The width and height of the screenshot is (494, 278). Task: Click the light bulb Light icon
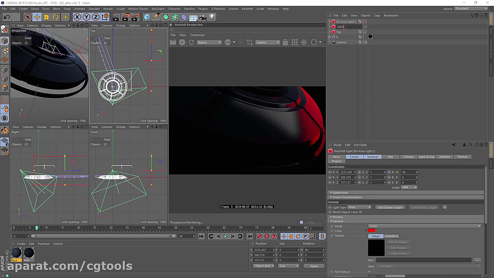(212, 17)
